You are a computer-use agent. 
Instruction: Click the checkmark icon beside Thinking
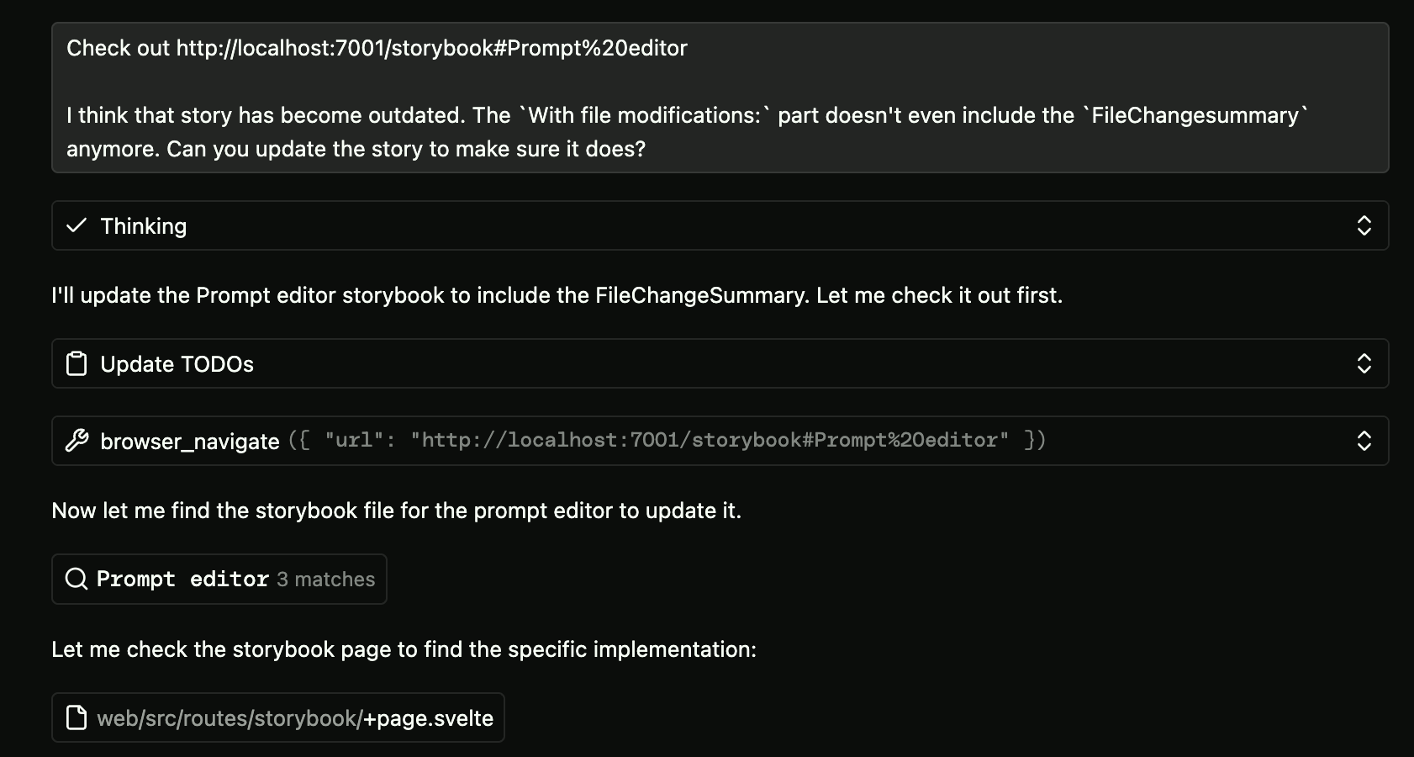(77, 225)
